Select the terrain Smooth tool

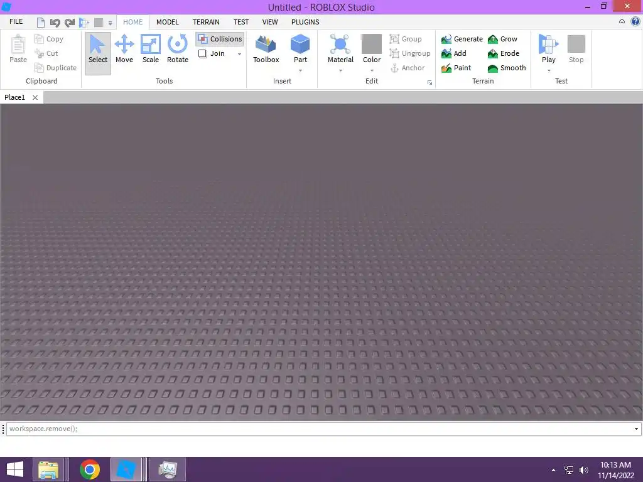point(507,68)
